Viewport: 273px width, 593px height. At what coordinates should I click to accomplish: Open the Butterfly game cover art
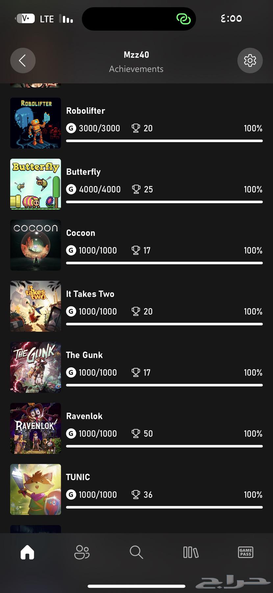click(x=36, y=184)
